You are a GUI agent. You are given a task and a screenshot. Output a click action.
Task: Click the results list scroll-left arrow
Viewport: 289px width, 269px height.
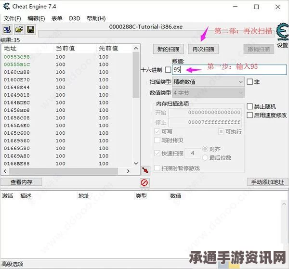pyautogui.click(x=5, y=171)
